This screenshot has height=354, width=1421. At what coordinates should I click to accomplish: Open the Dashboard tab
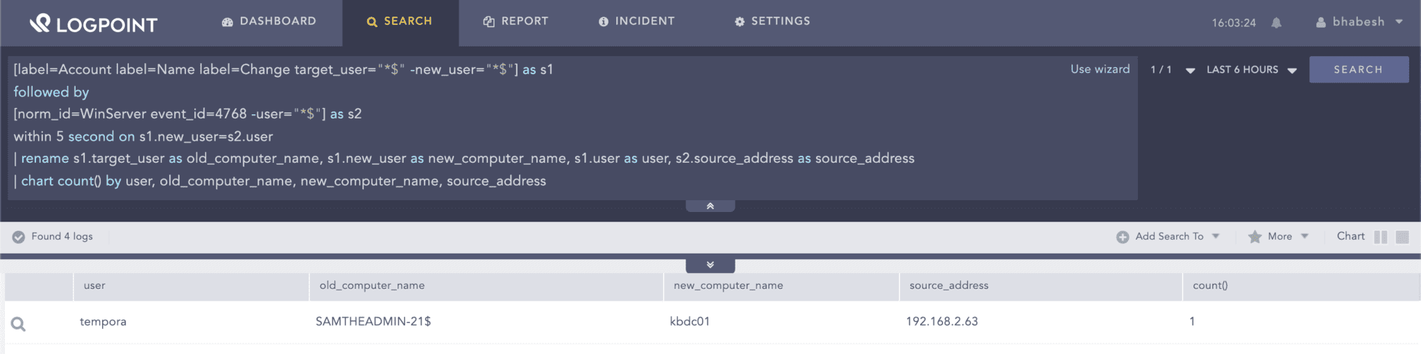(269, 21)
